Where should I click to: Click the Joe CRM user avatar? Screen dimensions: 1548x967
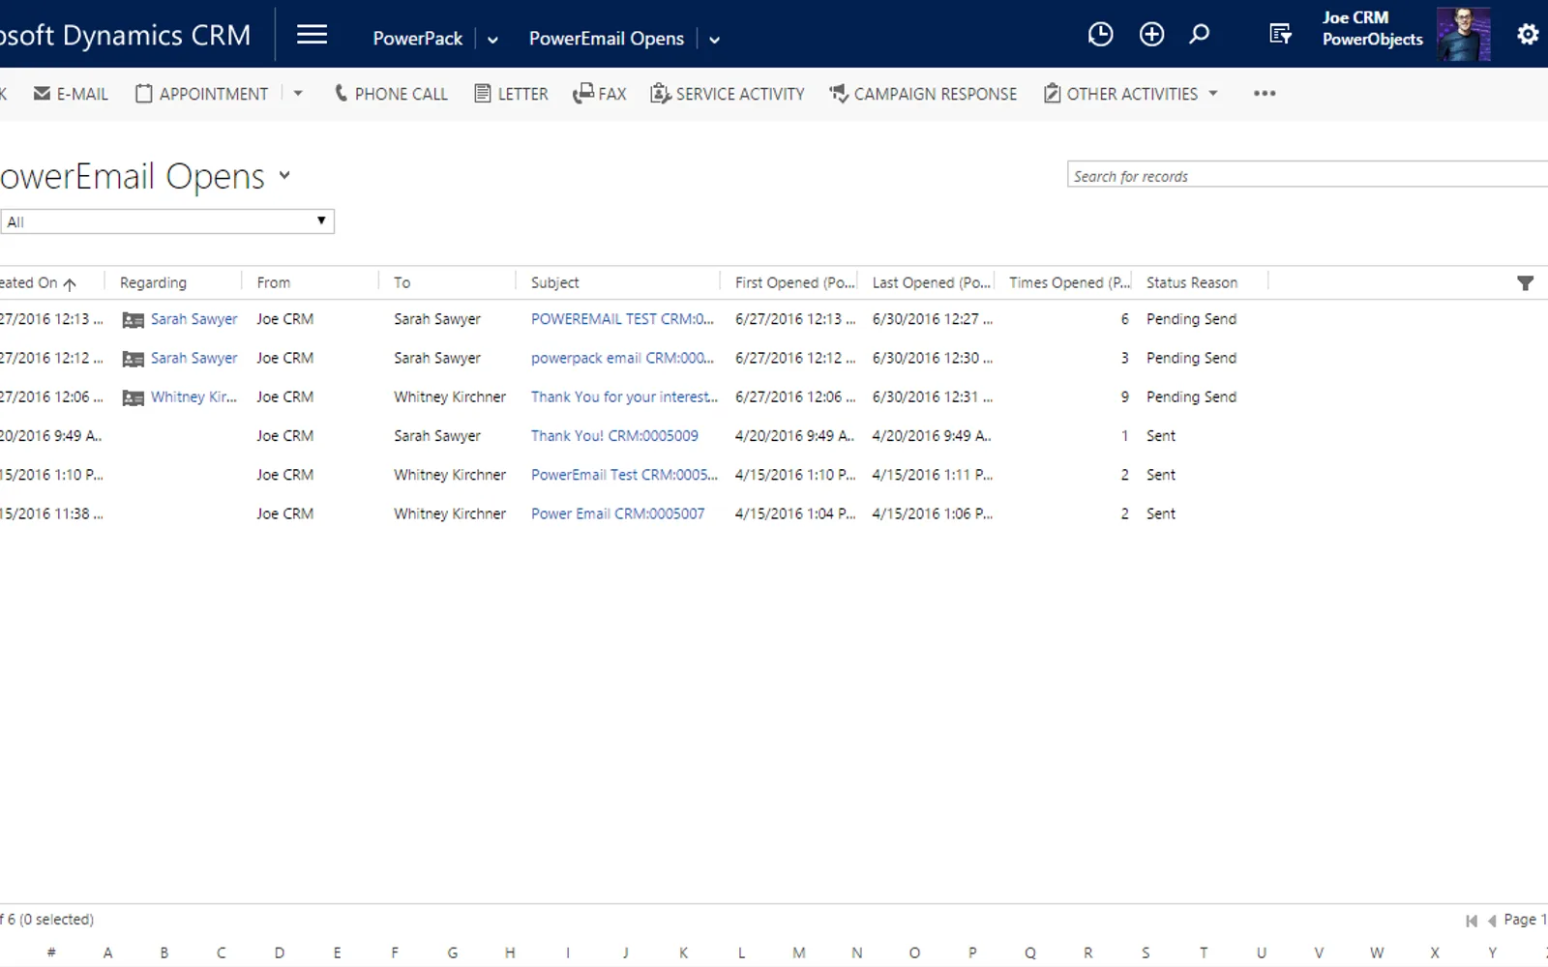tap(1463, 35)
